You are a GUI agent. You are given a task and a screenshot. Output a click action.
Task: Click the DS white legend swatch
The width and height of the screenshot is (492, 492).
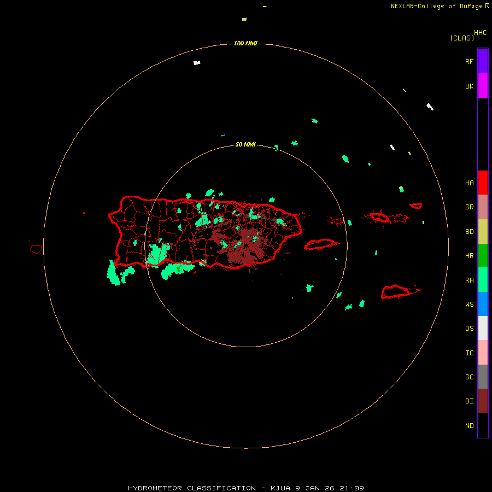pos(483,328)
